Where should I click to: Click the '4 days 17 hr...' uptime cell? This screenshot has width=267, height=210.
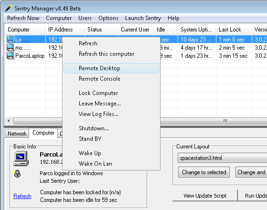[197, 48]
